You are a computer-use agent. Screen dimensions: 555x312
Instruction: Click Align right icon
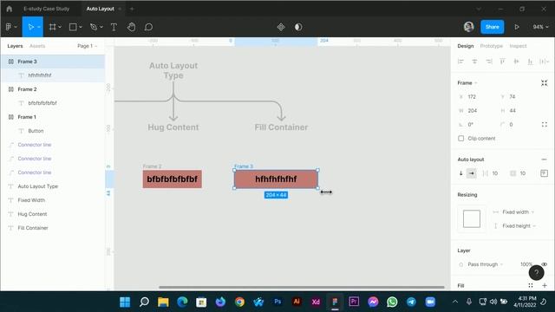[x=489, y=62]
